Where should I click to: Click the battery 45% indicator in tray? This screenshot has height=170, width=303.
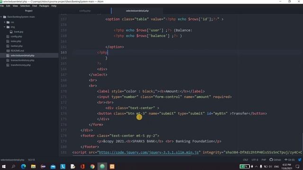[x=244, y=167]
